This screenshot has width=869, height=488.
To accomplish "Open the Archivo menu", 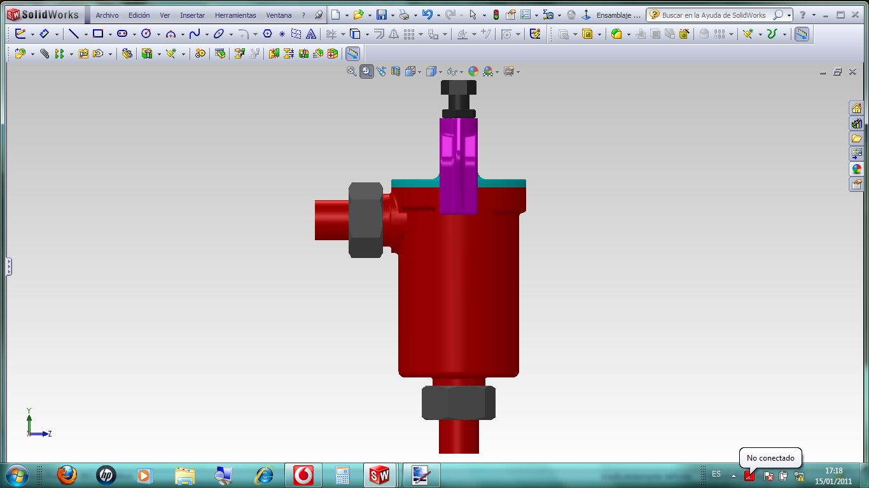I will point(107,15).
